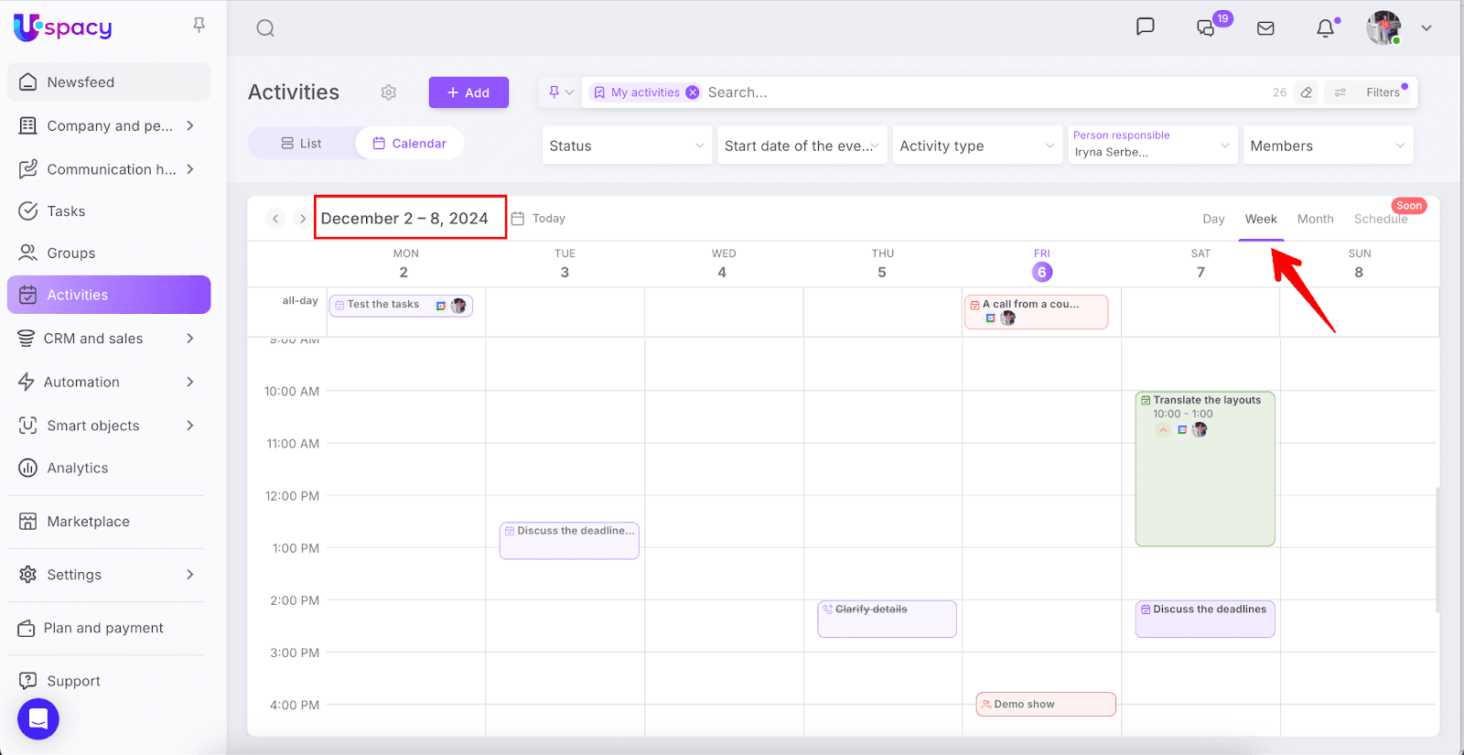Open the Activity type dropdown
Screen dimensions: 1464x755
[x=976, y=146]
